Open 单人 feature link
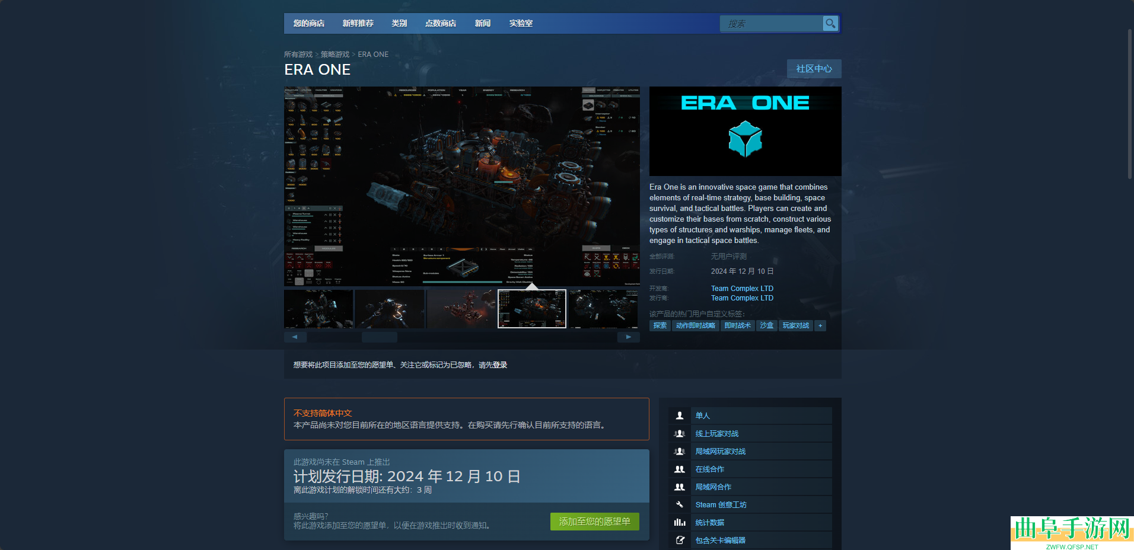This screenshot has height=550, width=1134. 703,415
